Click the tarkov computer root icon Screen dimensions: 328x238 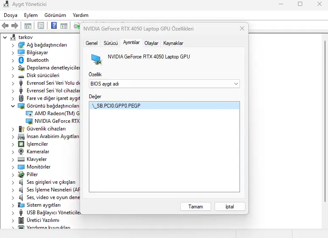click(x=13, y=37)
